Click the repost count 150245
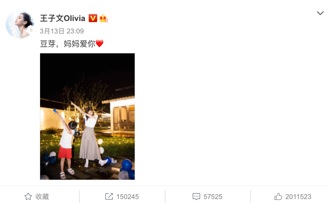This screenshot has width=328, height=203. click(128, 197)
